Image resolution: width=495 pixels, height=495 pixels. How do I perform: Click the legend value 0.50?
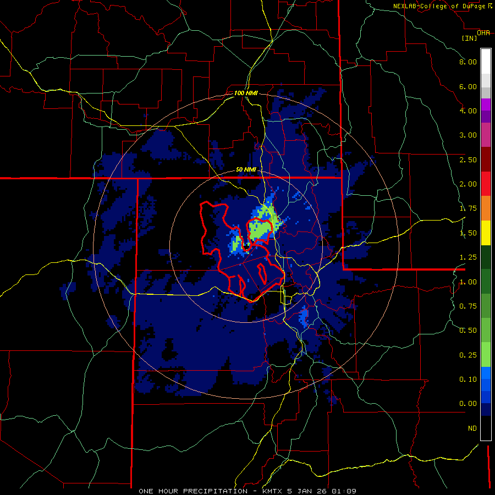468,331
